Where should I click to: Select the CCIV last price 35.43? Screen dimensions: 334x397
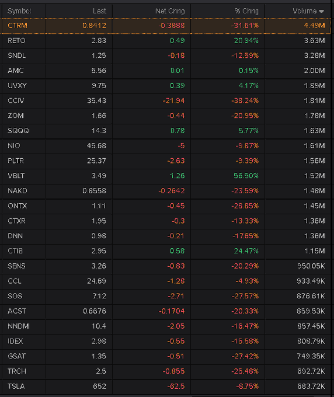coord(96,101)
